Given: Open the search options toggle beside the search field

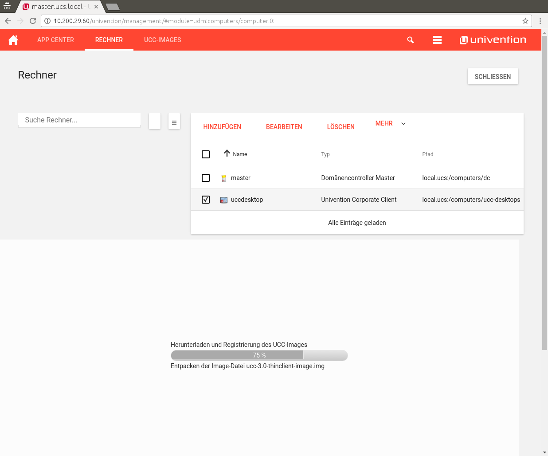Looking at the screenshot, I should 174,121.
